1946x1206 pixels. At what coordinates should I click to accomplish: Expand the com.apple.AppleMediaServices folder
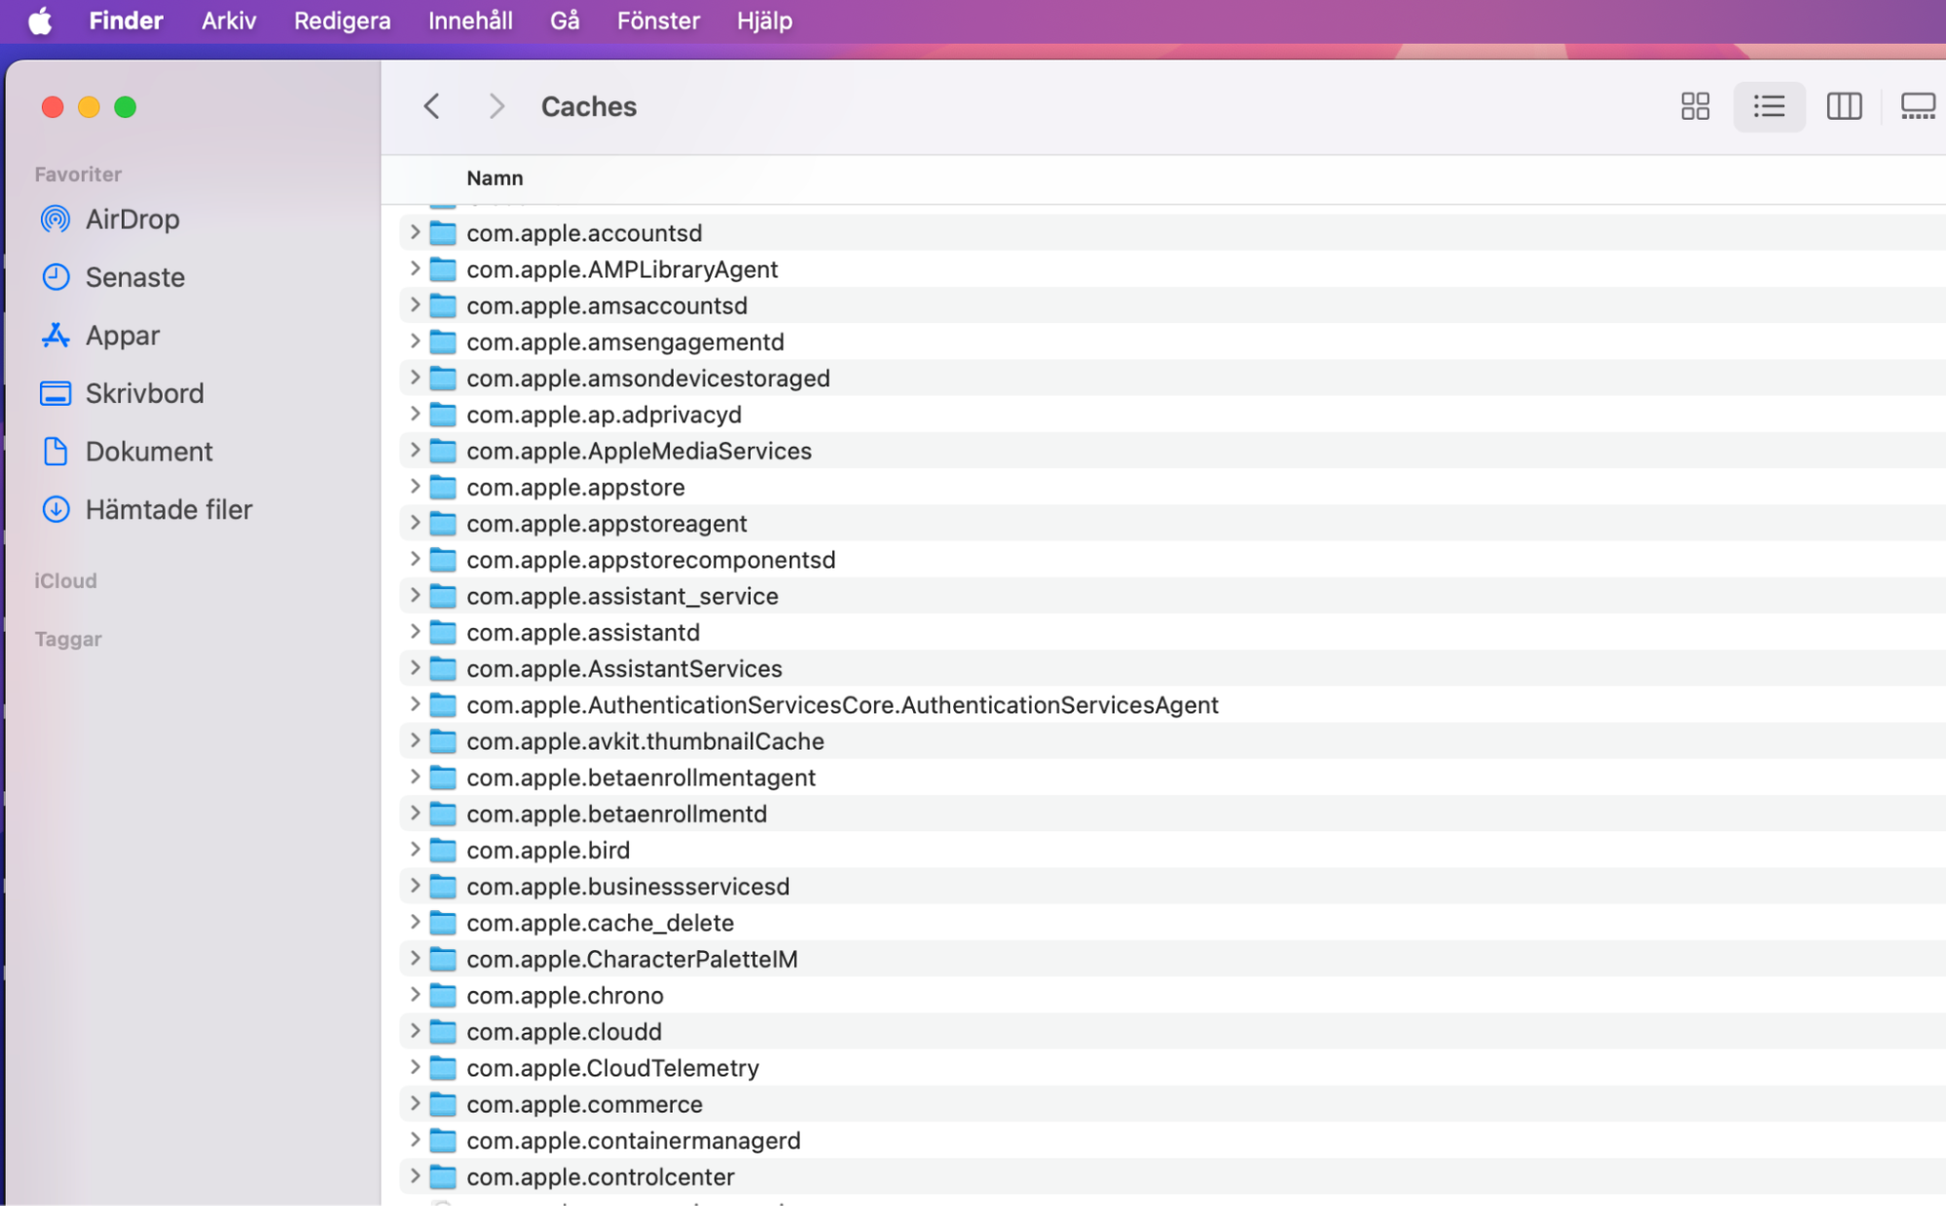(415, 451)
